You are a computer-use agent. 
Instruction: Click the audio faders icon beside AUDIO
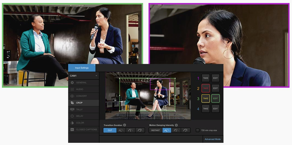point(72,89)
